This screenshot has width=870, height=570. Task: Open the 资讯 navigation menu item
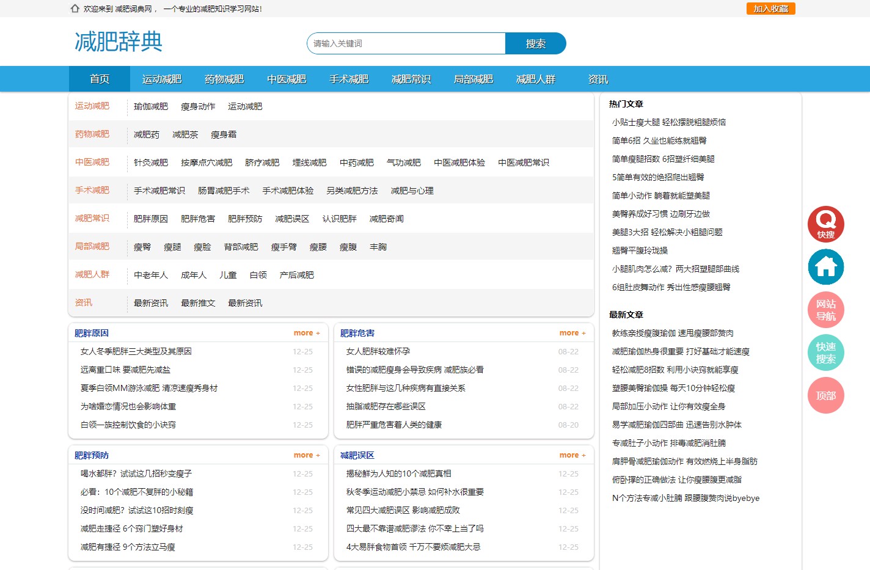point(598,79)
